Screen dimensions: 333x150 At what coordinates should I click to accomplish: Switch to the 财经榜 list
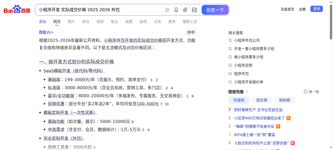click(x=284, y=100)
